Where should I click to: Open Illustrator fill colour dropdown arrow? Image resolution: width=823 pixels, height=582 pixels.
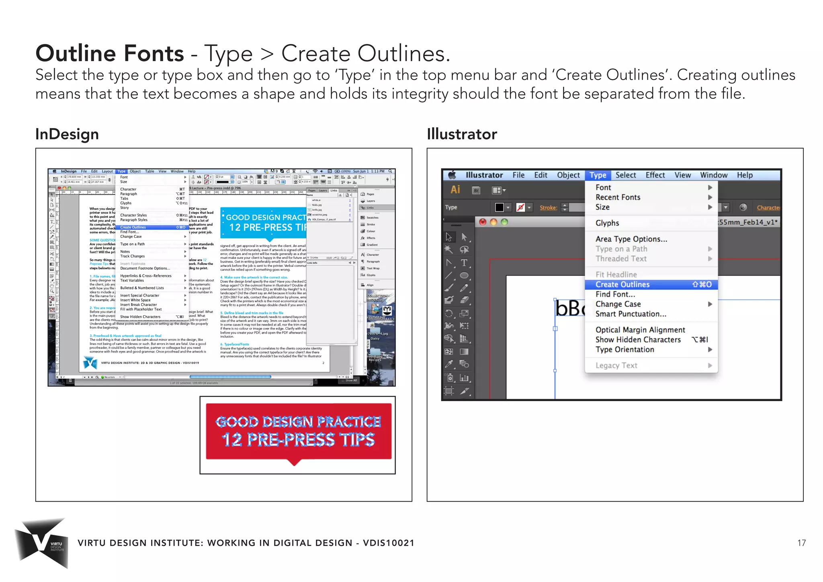pos(508,207)
